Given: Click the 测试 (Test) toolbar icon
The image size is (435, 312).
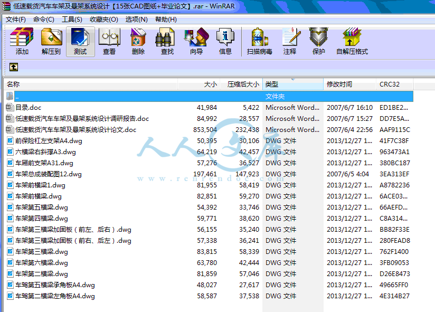Looking at the screenshot, I should 80,37.
